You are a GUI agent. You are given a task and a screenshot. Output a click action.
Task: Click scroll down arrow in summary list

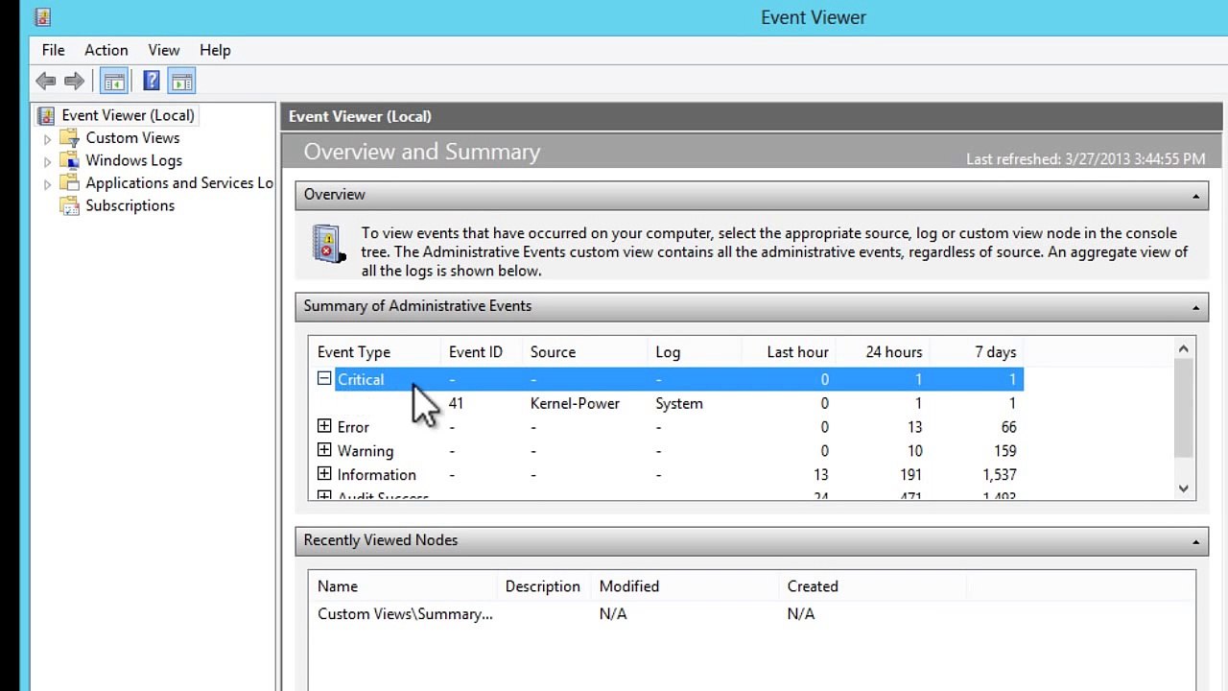tap(1183, 488)
